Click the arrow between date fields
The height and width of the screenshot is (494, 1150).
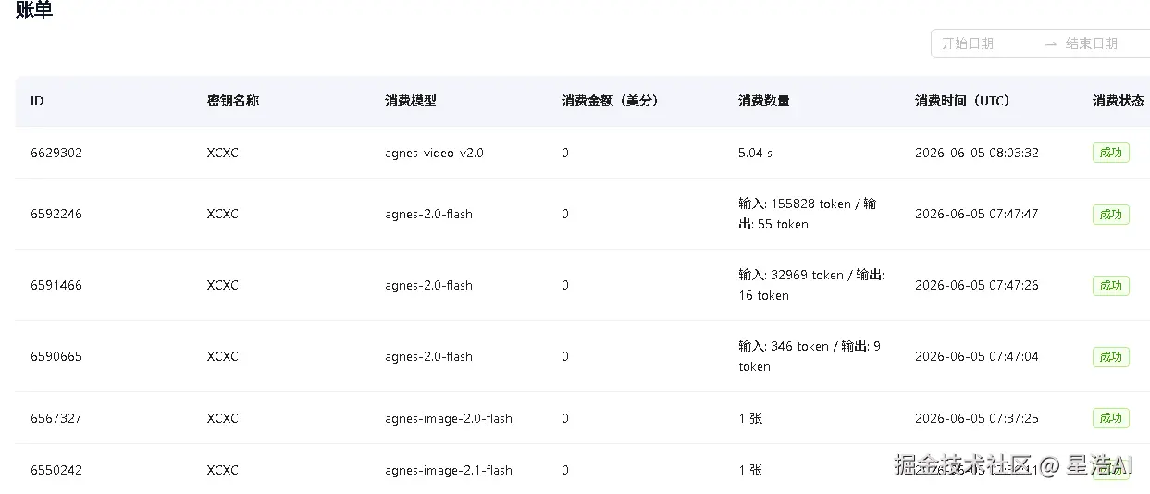point(1050,43)
